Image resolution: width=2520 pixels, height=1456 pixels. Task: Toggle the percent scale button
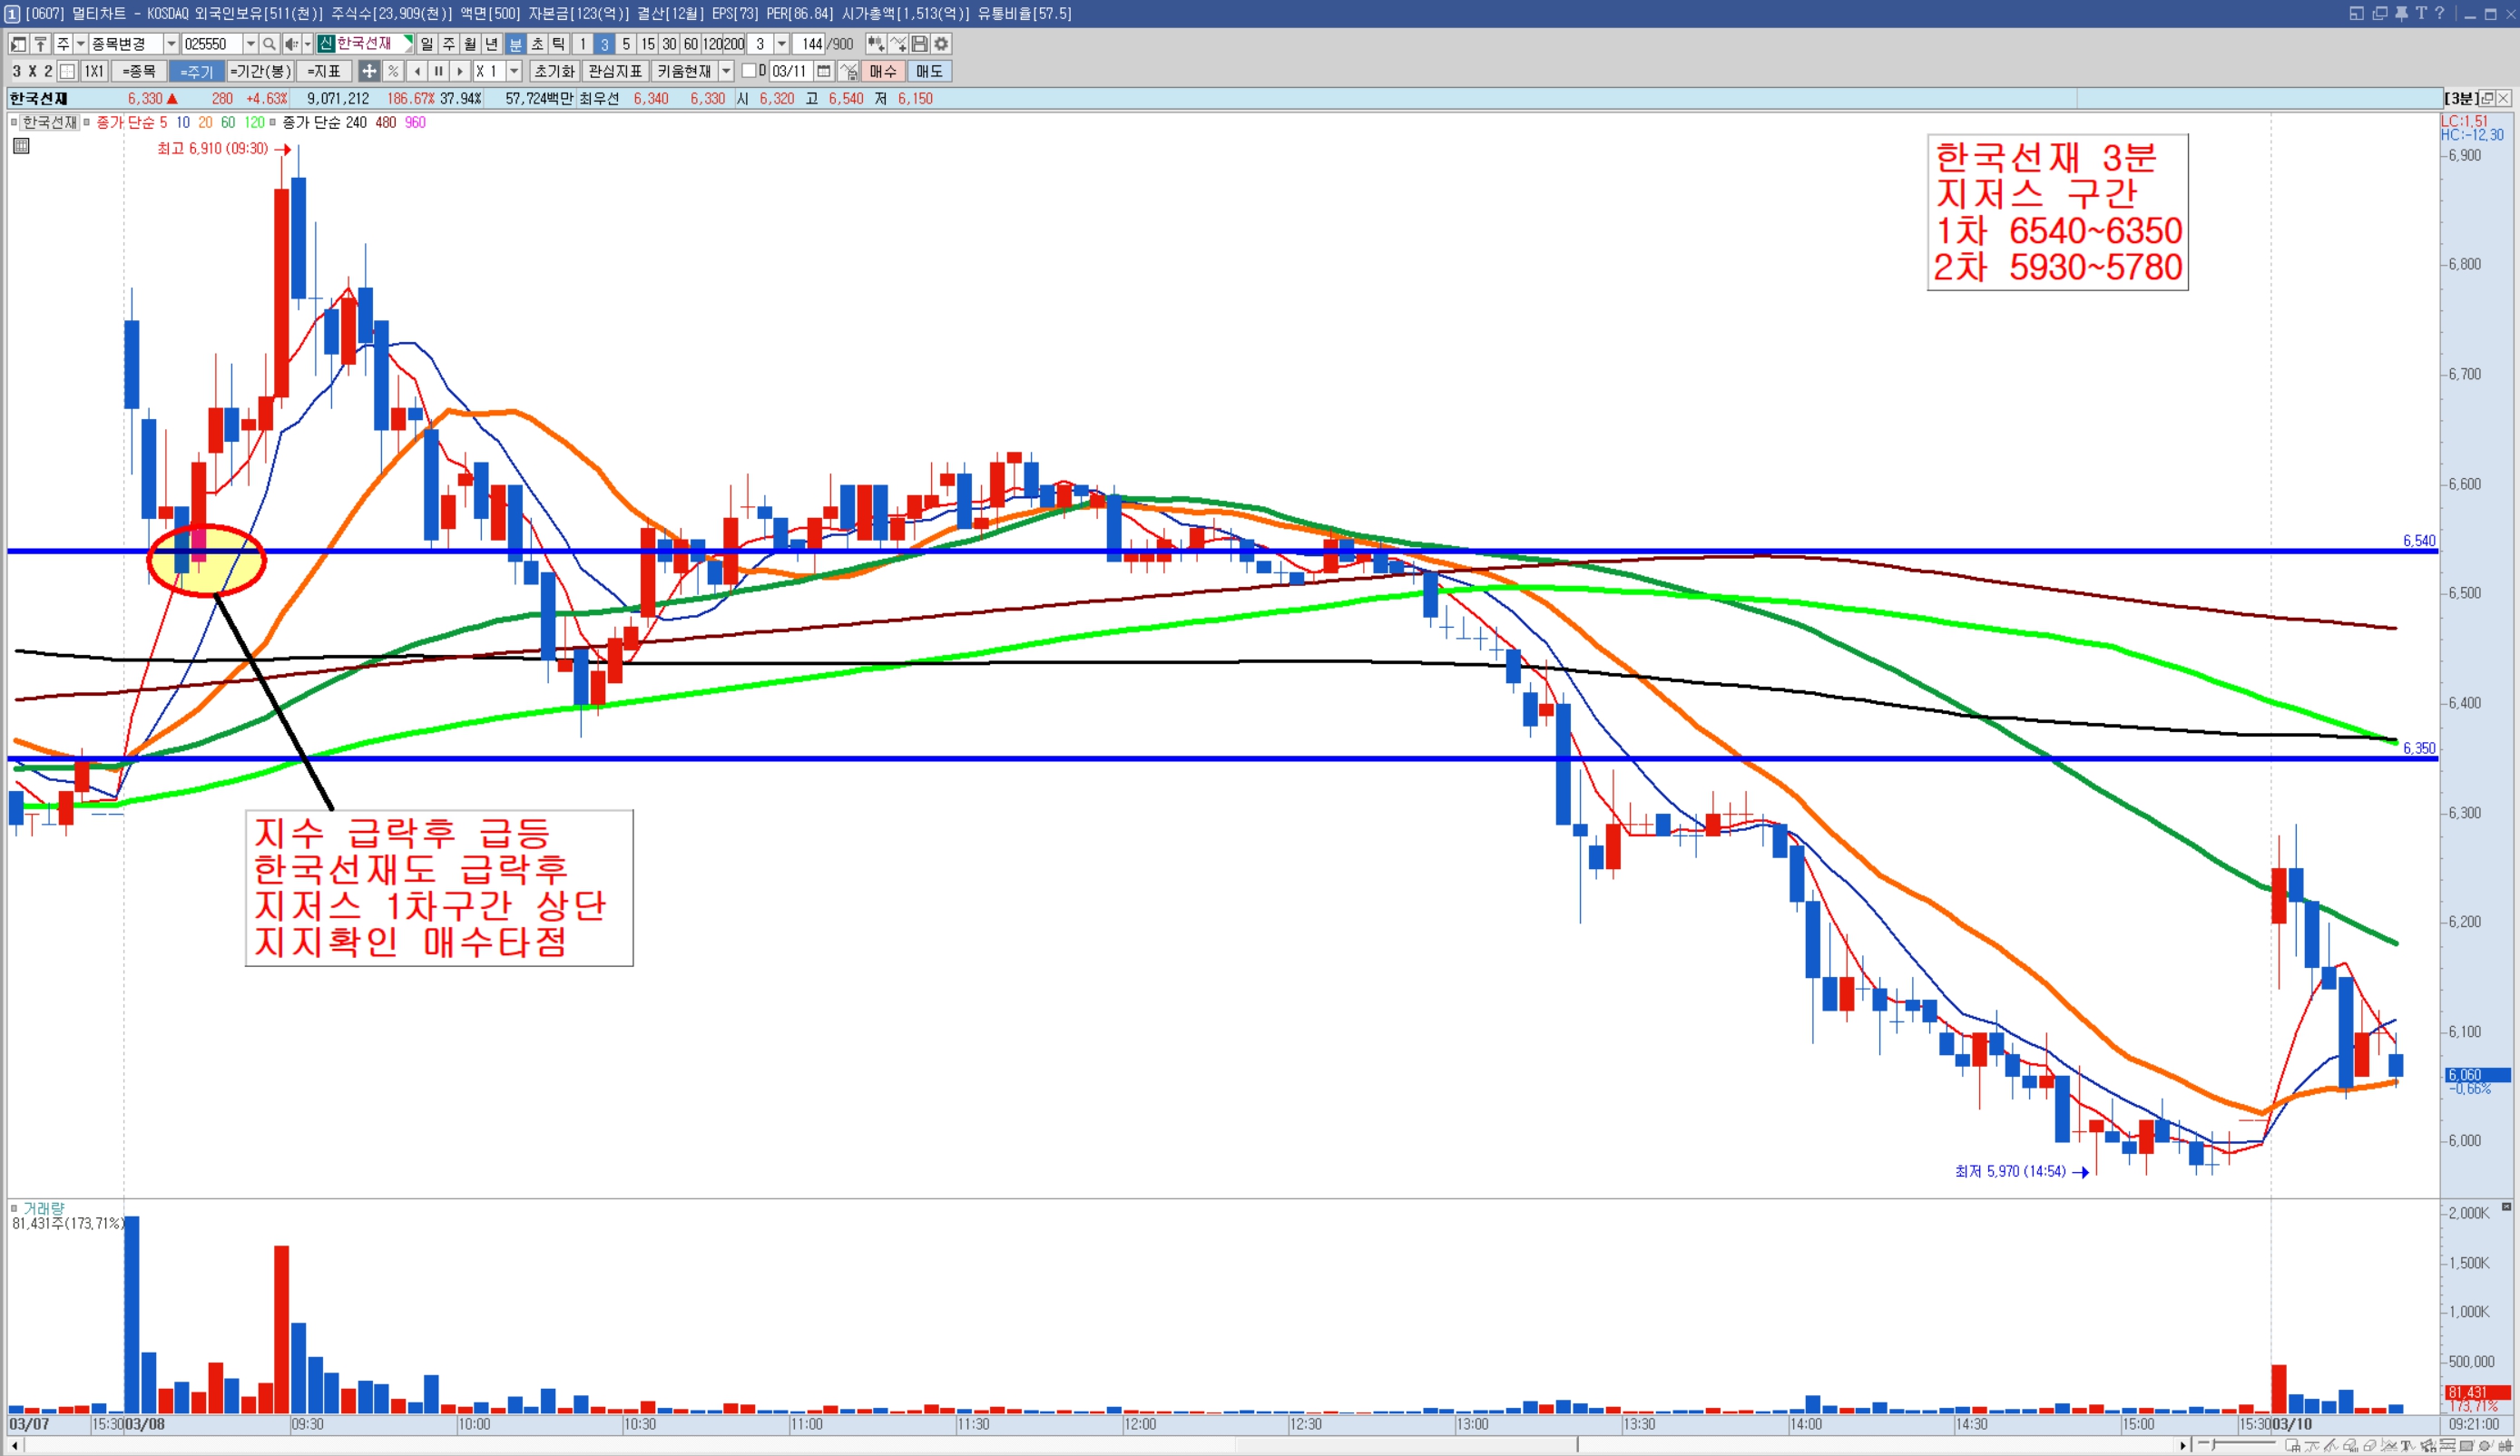click(393, 71)
